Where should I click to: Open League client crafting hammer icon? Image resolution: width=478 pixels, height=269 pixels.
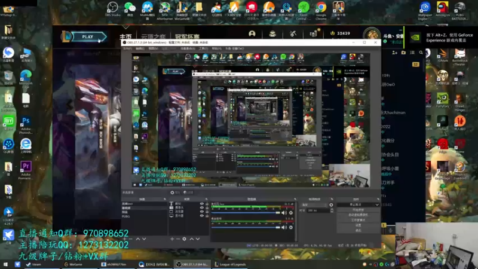293,33
